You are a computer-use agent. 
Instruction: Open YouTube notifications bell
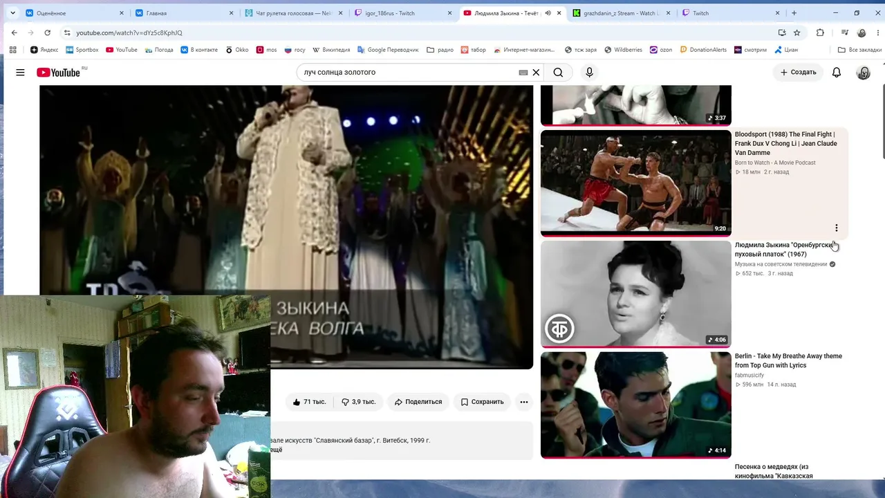click(x=837, y=72)
